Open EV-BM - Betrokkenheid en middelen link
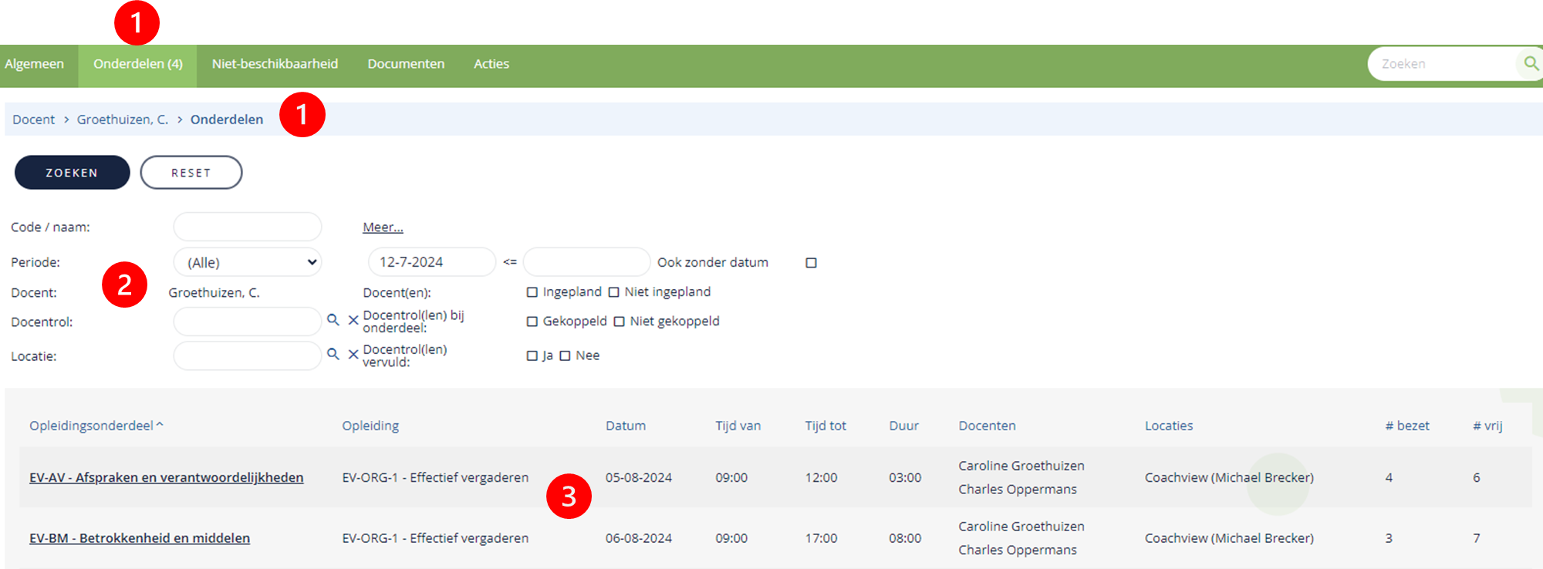Image resolution: width=1543 pixels, height=569 pixels. point(140,538)
